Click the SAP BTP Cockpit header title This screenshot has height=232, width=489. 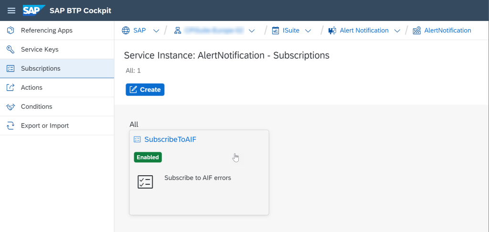[x=80, y=11]
